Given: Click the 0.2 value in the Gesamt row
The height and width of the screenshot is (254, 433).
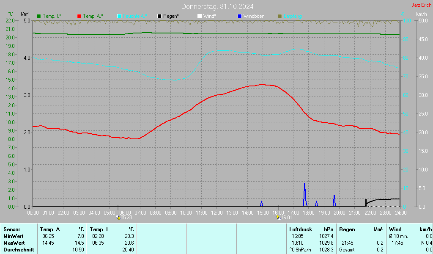Looking at the screenshot, I should click(x=380, y=250).
